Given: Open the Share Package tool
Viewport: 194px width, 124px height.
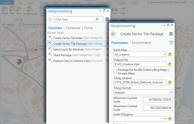Looking at the screenshot, I should [x=78, y=55].
